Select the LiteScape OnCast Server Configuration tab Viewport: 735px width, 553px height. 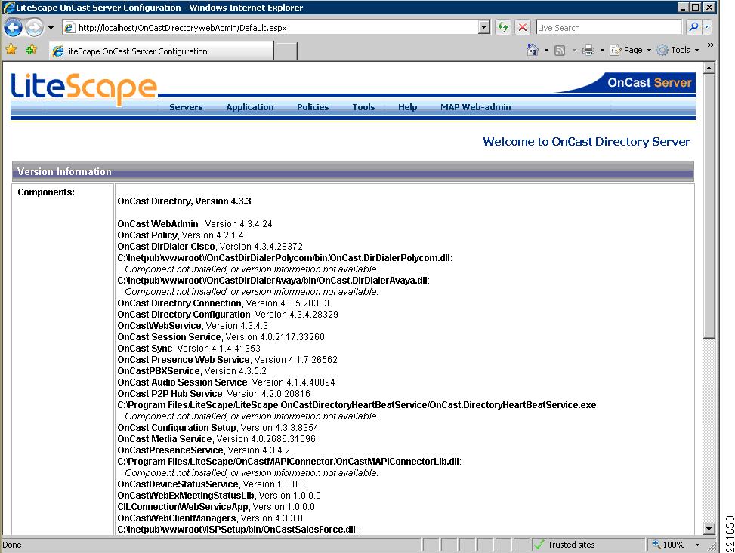point(161,51)
